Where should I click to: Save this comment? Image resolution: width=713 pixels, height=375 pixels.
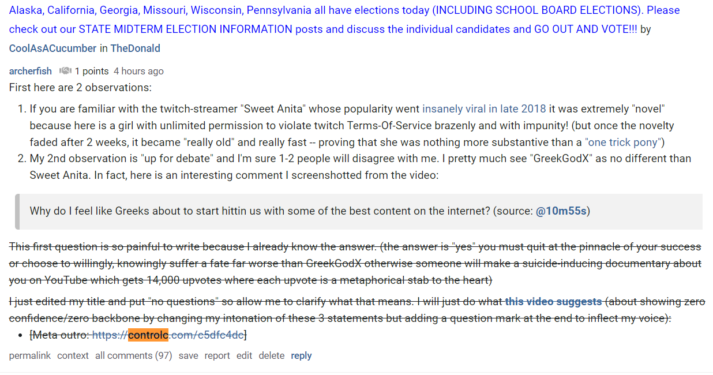point(188,355)
